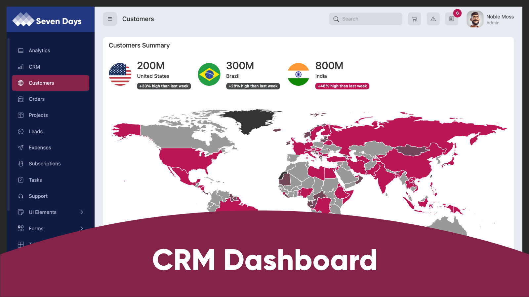Image resolution: width=529 pixels, height=297 pixels.
Task: Click the Support headset icon
Action: pos(20,196)
